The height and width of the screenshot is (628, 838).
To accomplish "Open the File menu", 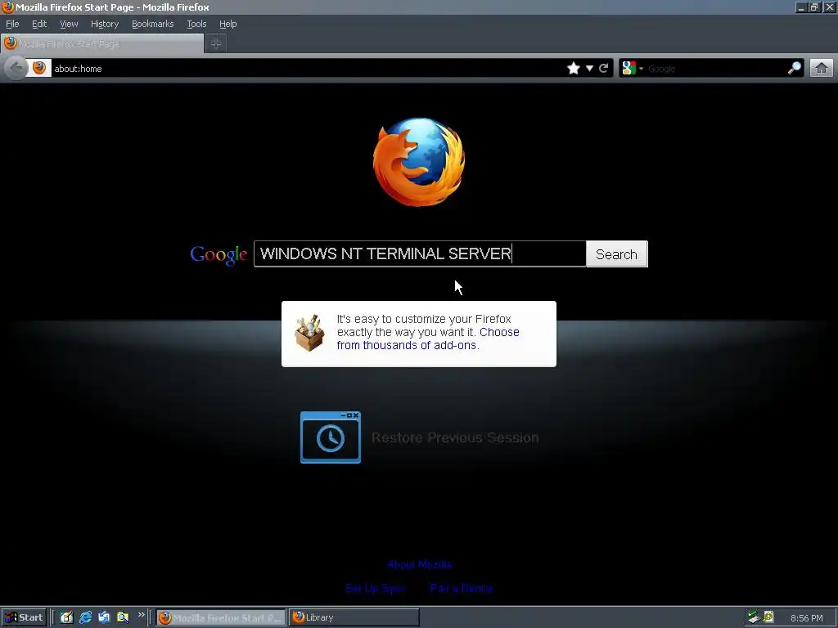I will pos(12,24).
